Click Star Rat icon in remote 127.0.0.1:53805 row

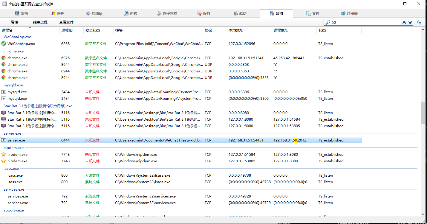click(4, 126)
